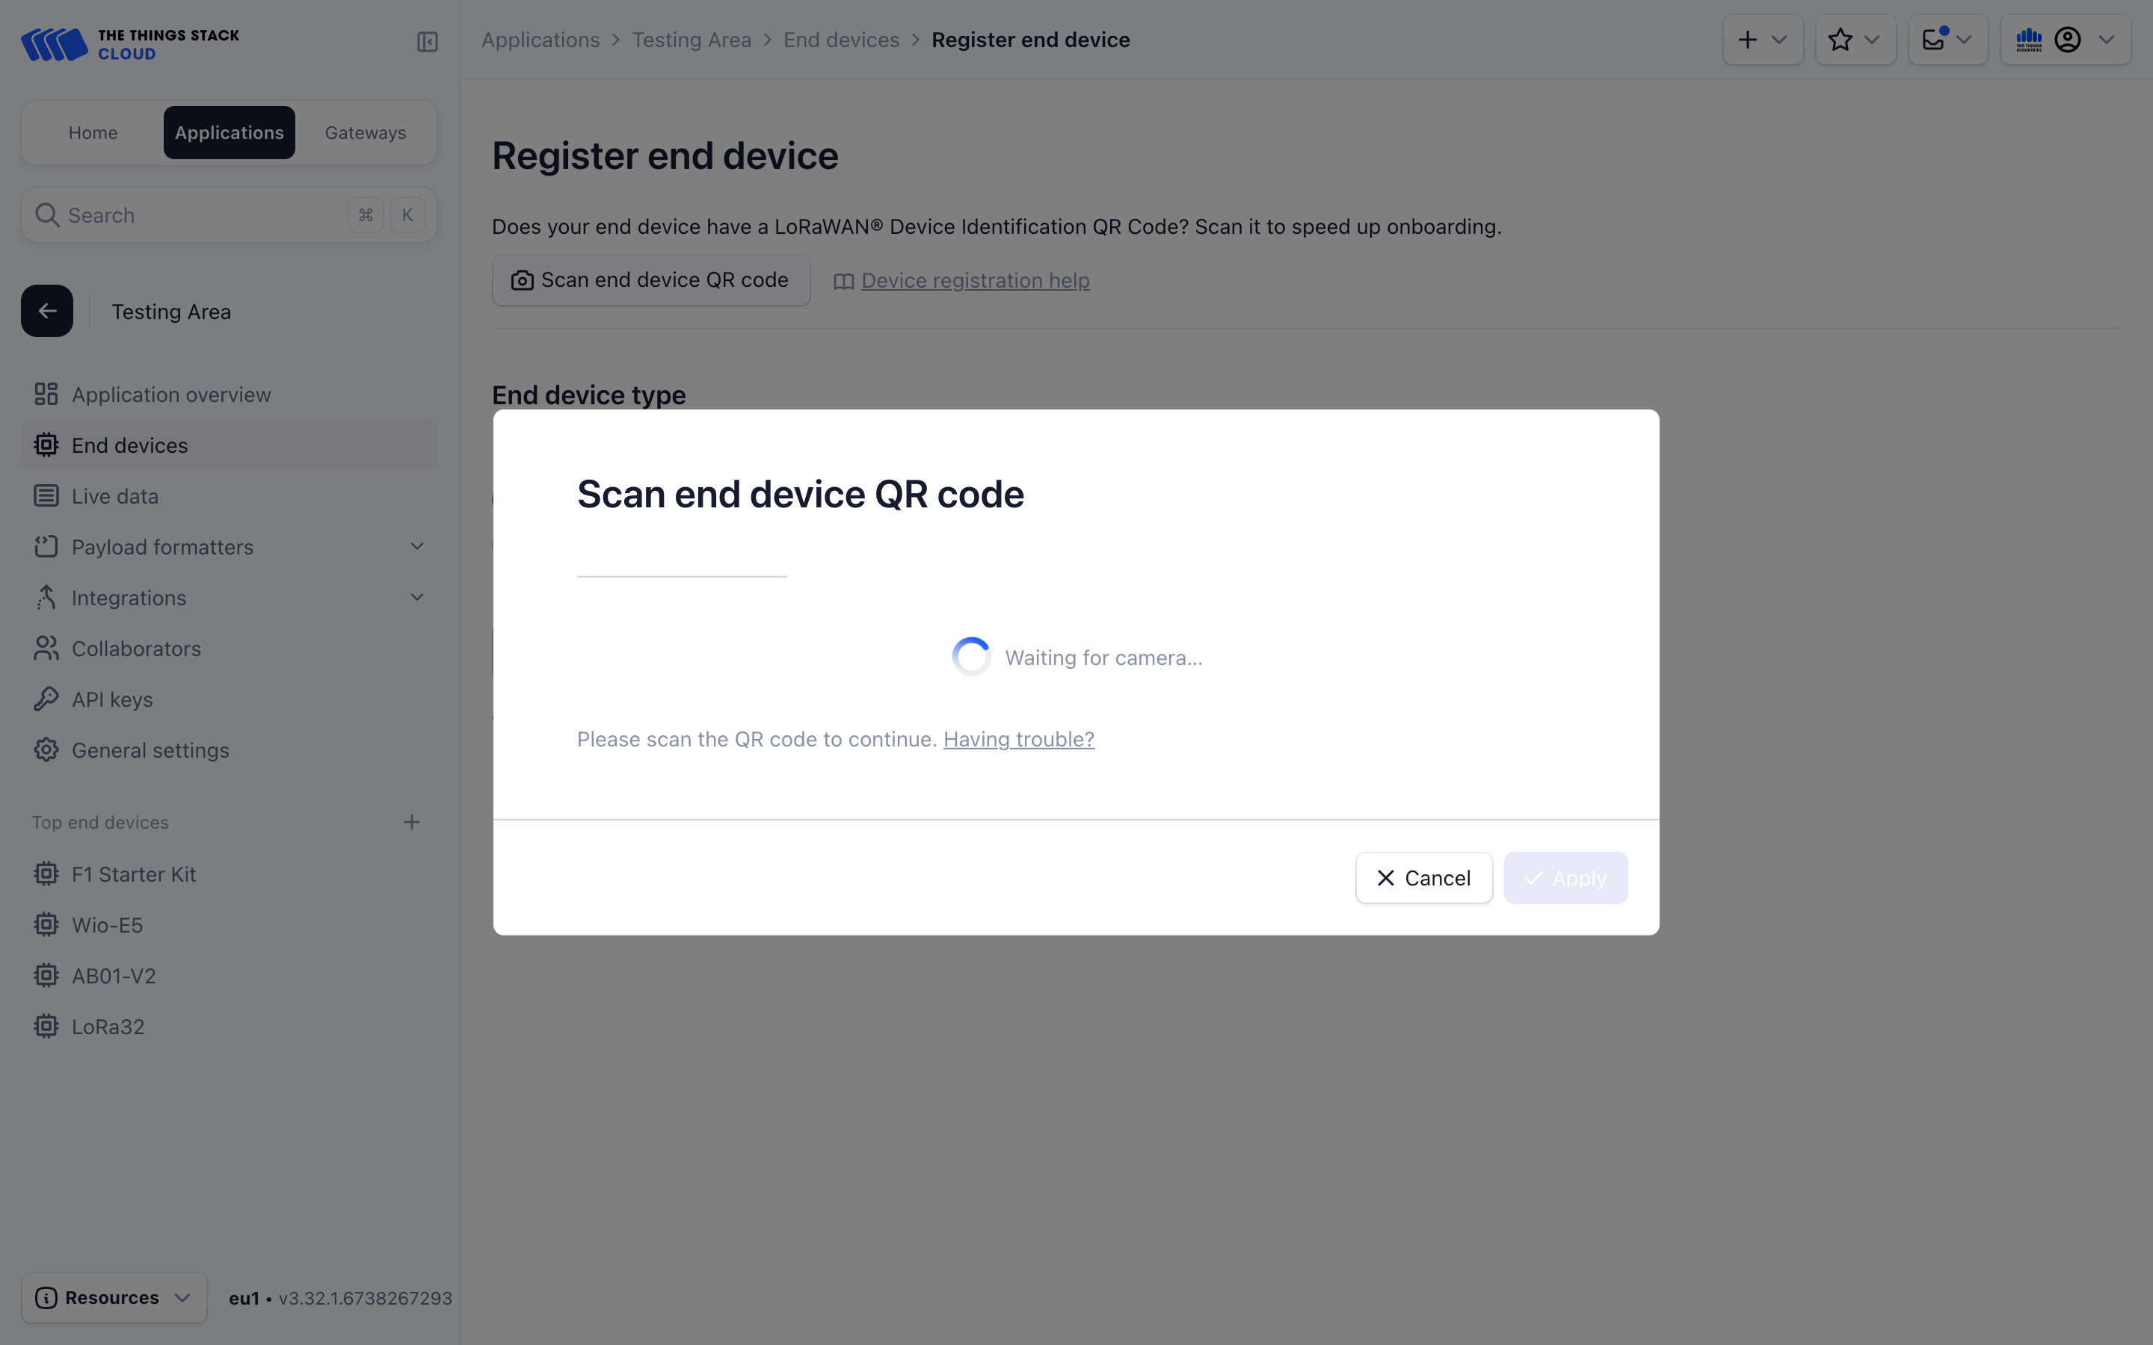Open Live data in the sidebar
Image resolution: width=2153 pixels, height=1345 pixels.
coord(115,496)
